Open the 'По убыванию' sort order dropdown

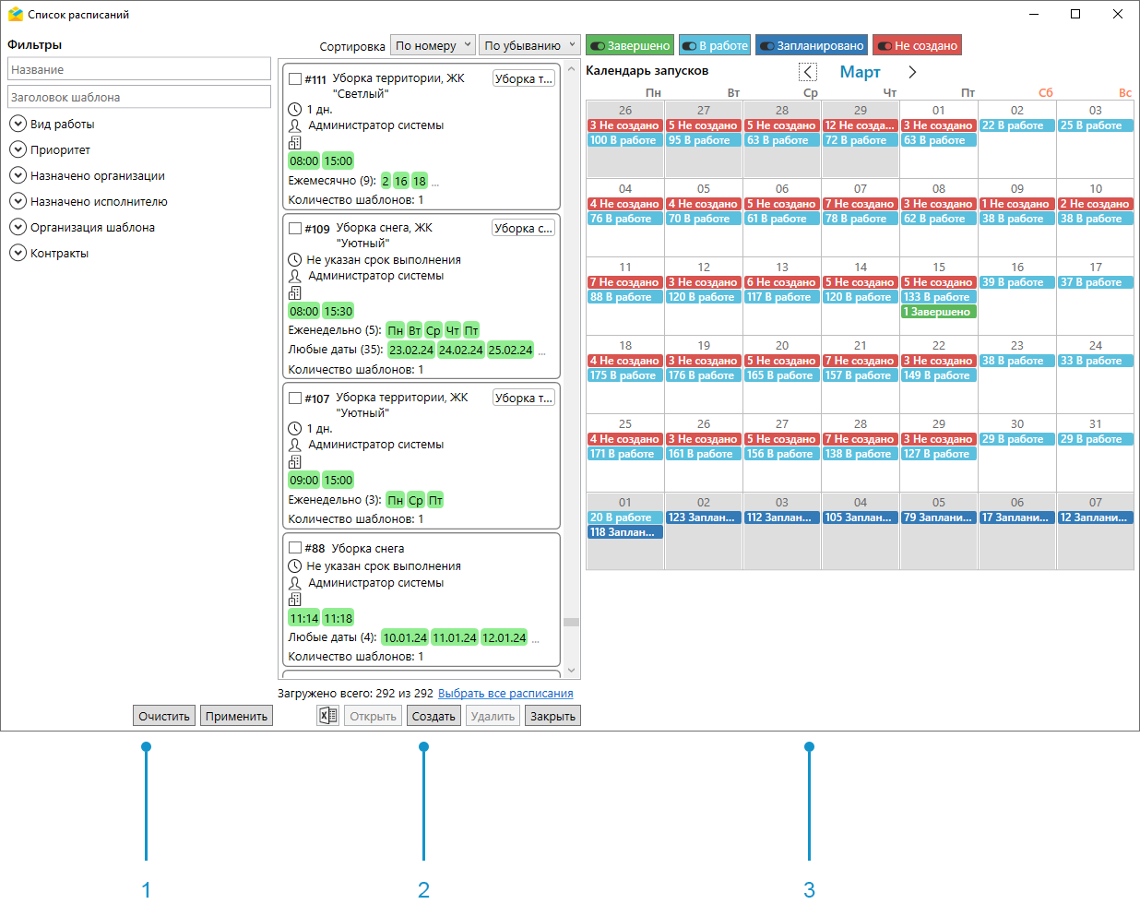(529, 45)
